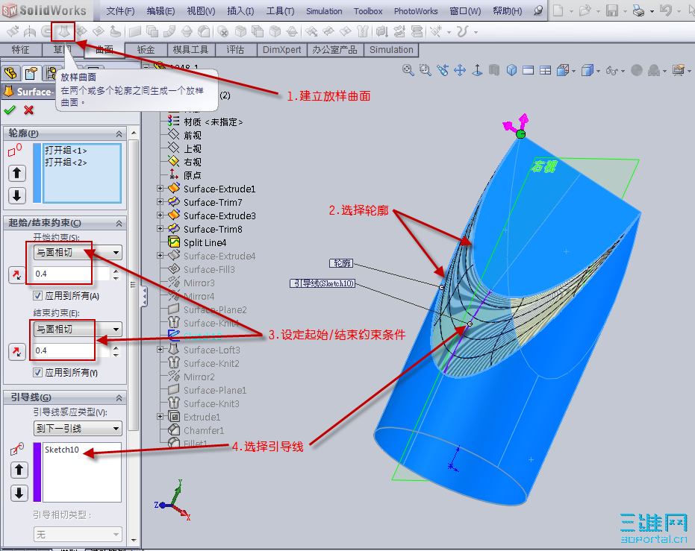695x551 pixels.
Task: Open the 工具(T) menu
Action: 280,11
